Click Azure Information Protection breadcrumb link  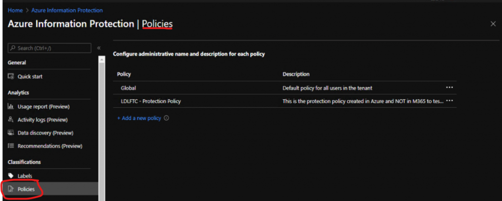click(67, 11)
